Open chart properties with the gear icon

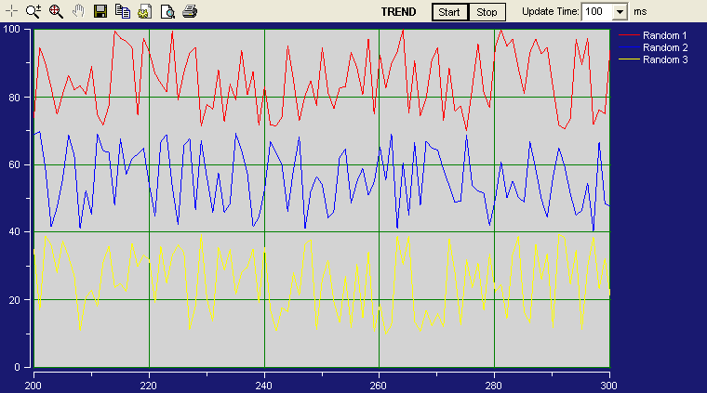coord(144,12)
